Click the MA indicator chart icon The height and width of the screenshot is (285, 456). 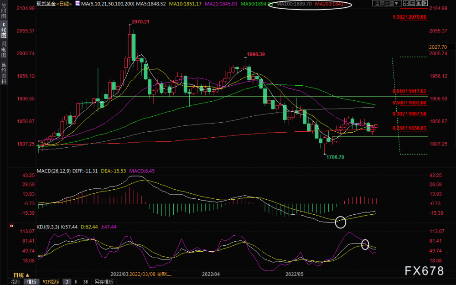(x=78, y=4)
